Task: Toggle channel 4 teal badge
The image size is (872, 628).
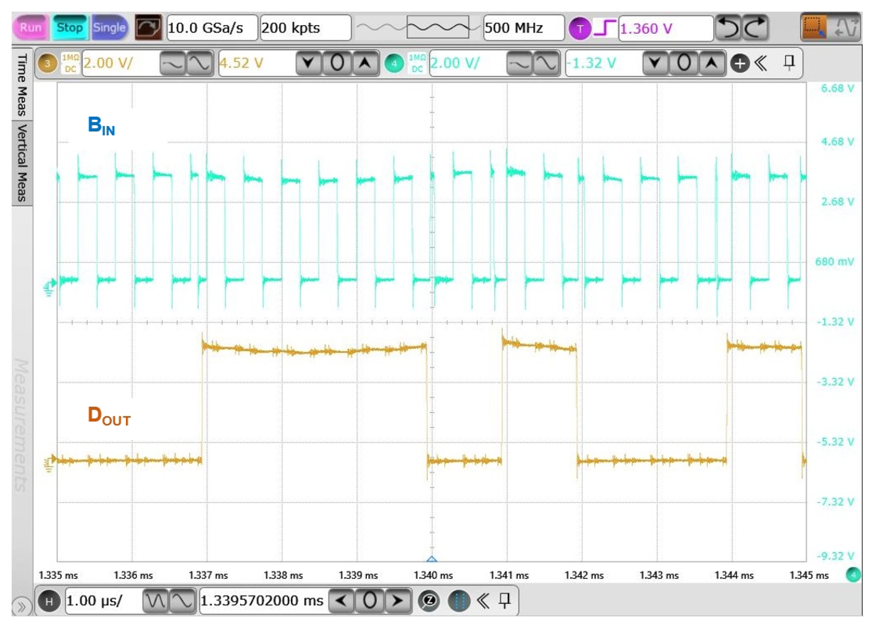Action: pos(394,63)
